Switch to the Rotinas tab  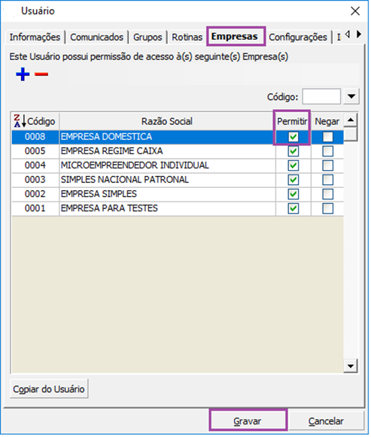click(x=187, y=37)
